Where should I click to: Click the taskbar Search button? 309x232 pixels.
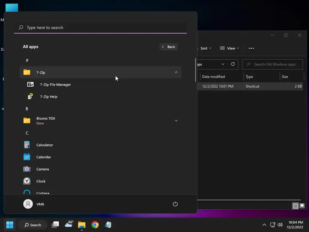(33, 225)
